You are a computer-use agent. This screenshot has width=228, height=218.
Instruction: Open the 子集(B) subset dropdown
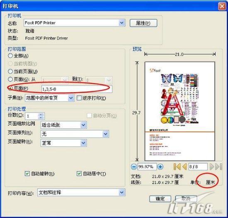coord(71,98)
